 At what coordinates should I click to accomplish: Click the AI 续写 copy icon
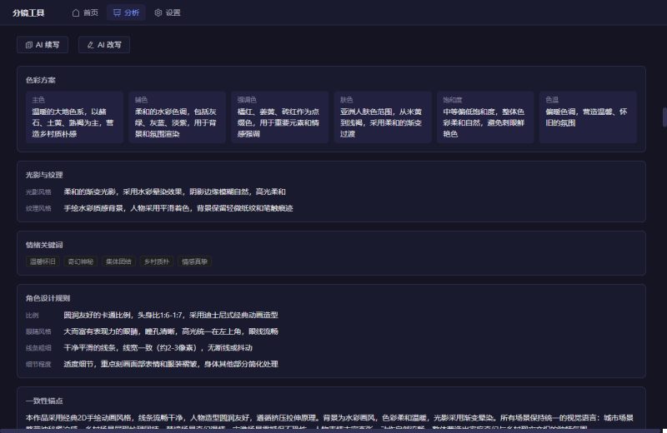(x=29, y=45)
